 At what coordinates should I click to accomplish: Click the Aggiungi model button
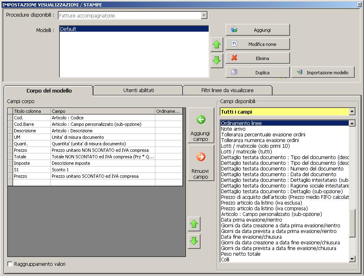pos(257,30)
